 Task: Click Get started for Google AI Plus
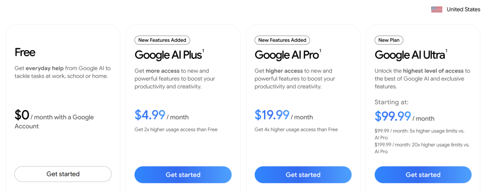pyautogui.click(x=183, y=175)
